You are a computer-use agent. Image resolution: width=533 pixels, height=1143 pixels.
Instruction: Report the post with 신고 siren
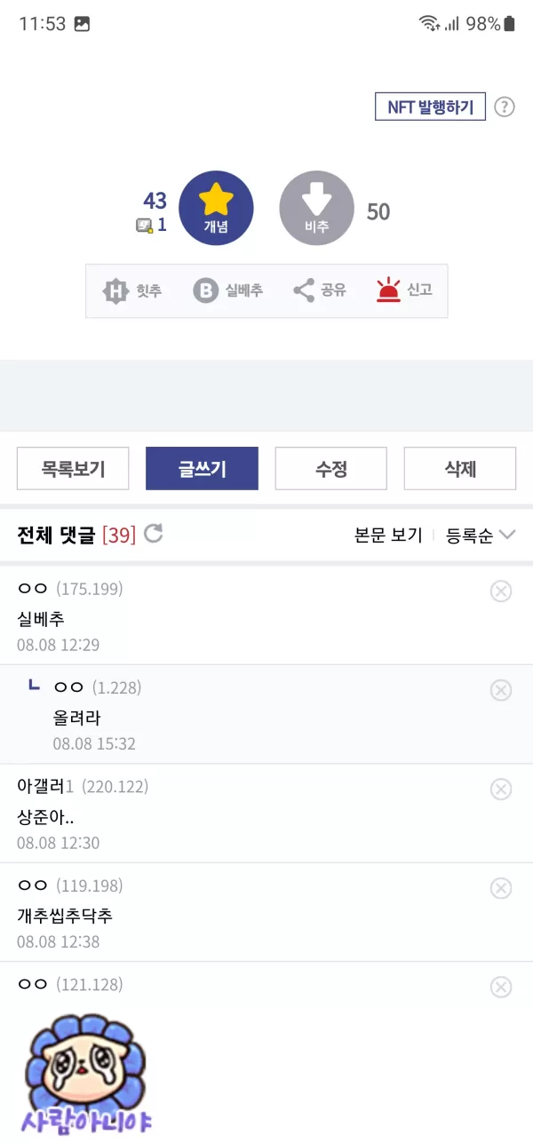pyautogui.click(x=403, y=290)
